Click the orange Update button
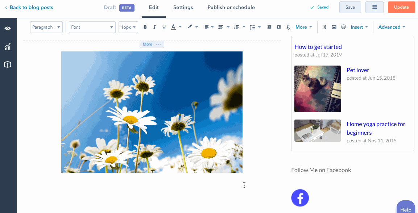This screenshot has width=418, height=213. point(401,7)
